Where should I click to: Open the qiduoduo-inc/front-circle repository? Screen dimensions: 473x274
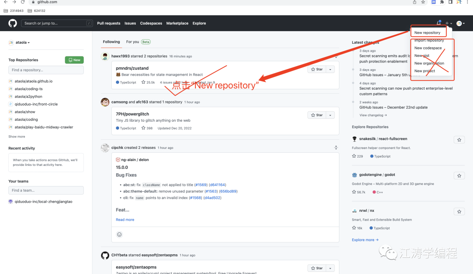pyautogui.click(x=36, y=104)
